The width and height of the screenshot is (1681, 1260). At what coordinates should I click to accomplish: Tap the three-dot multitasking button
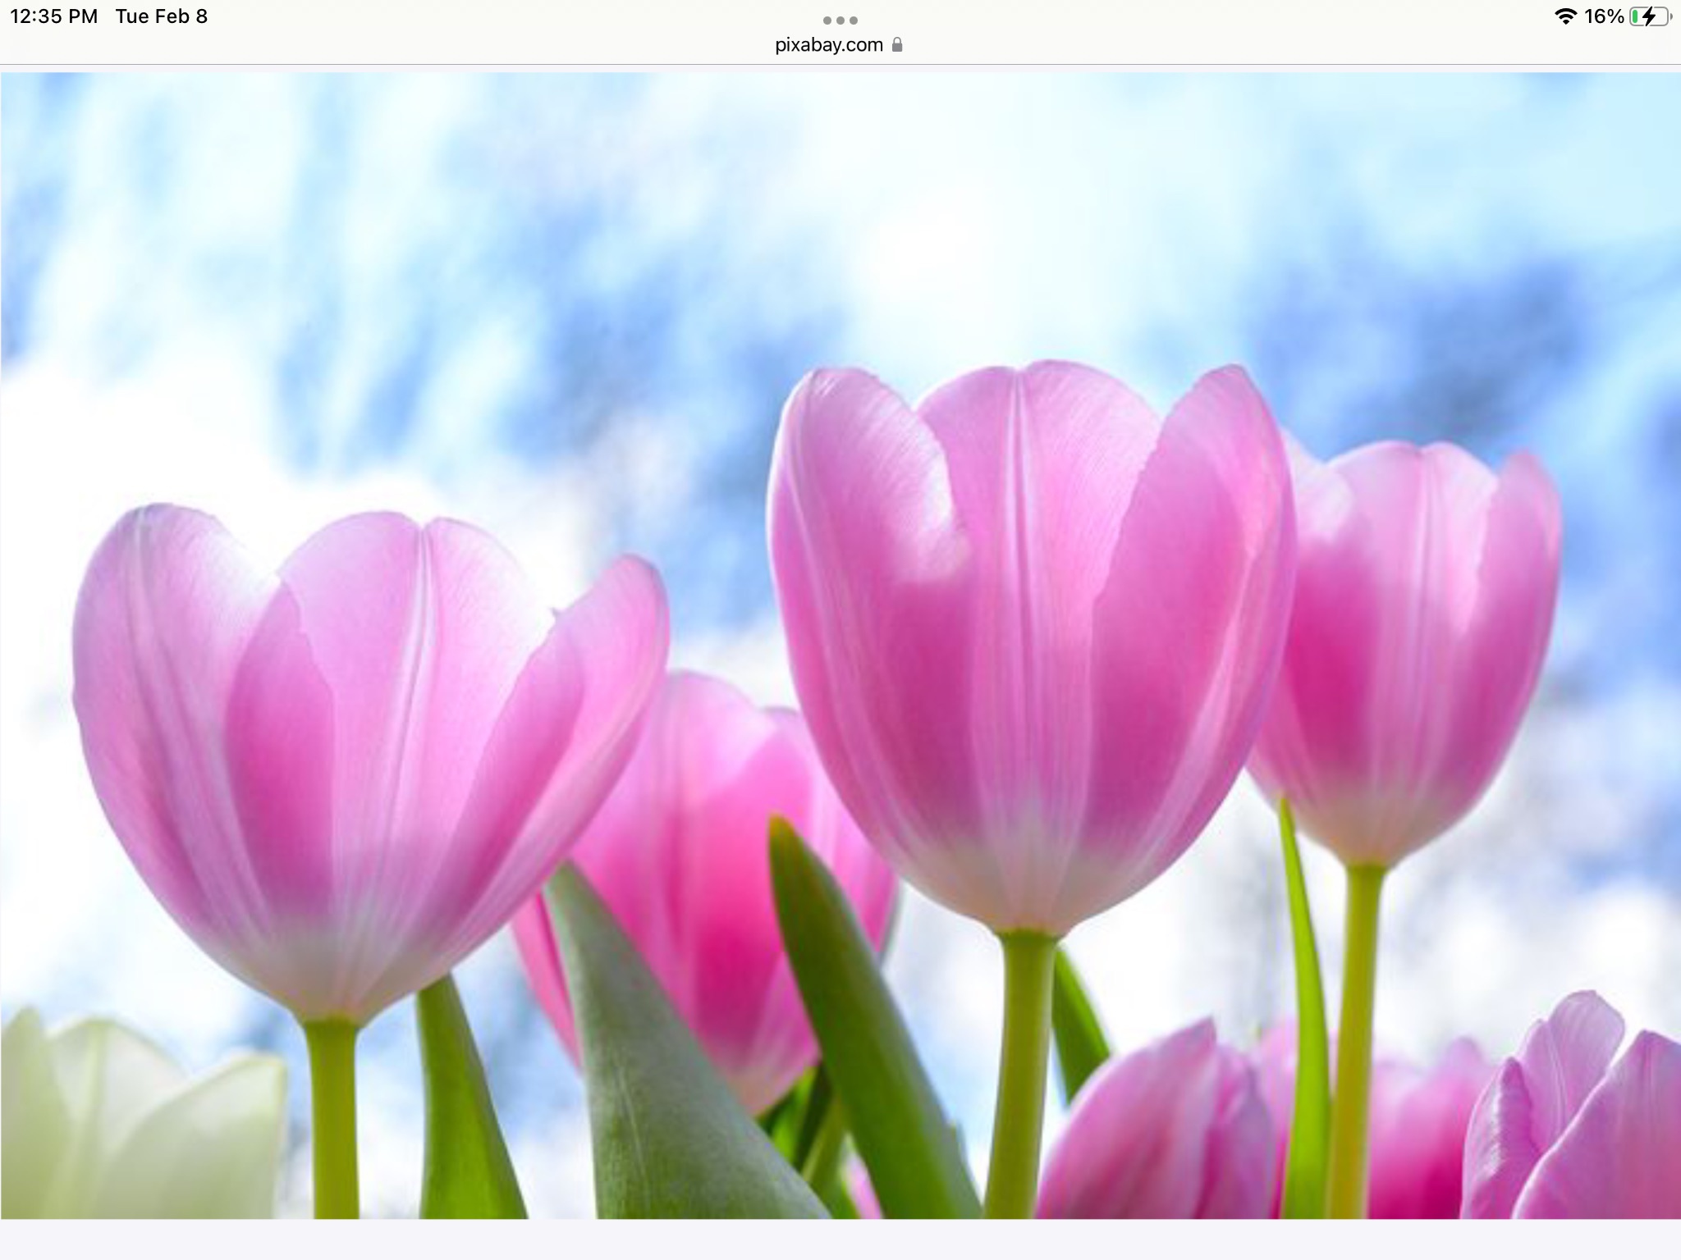(840, 20)
